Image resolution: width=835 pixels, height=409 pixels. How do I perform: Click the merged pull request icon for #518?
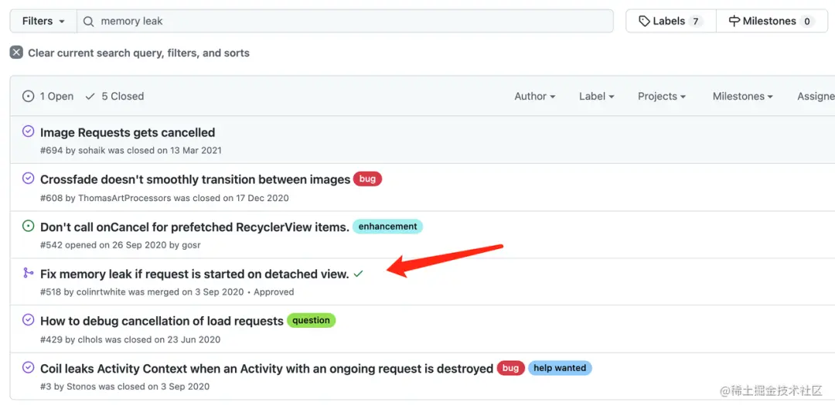29,274
